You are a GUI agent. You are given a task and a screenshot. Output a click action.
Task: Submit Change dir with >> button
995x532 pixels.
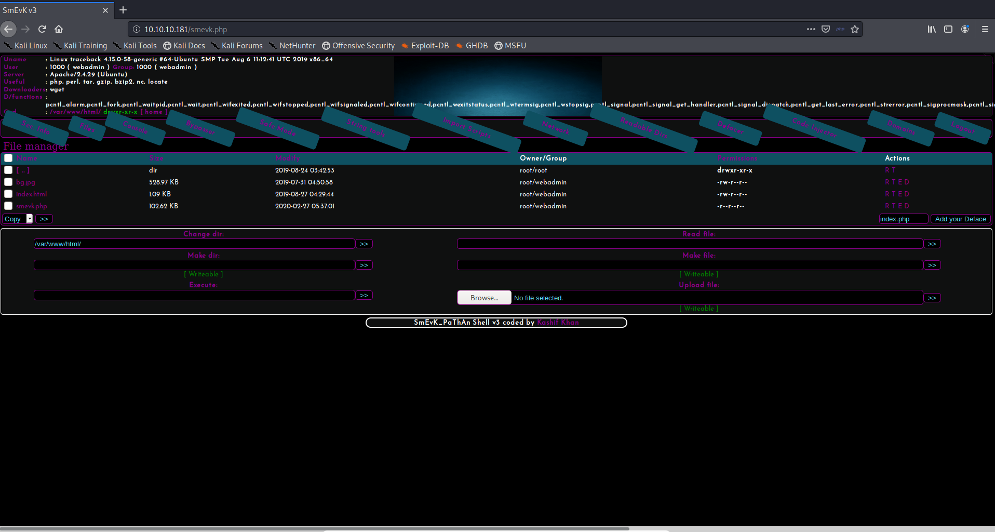point(364,244)
